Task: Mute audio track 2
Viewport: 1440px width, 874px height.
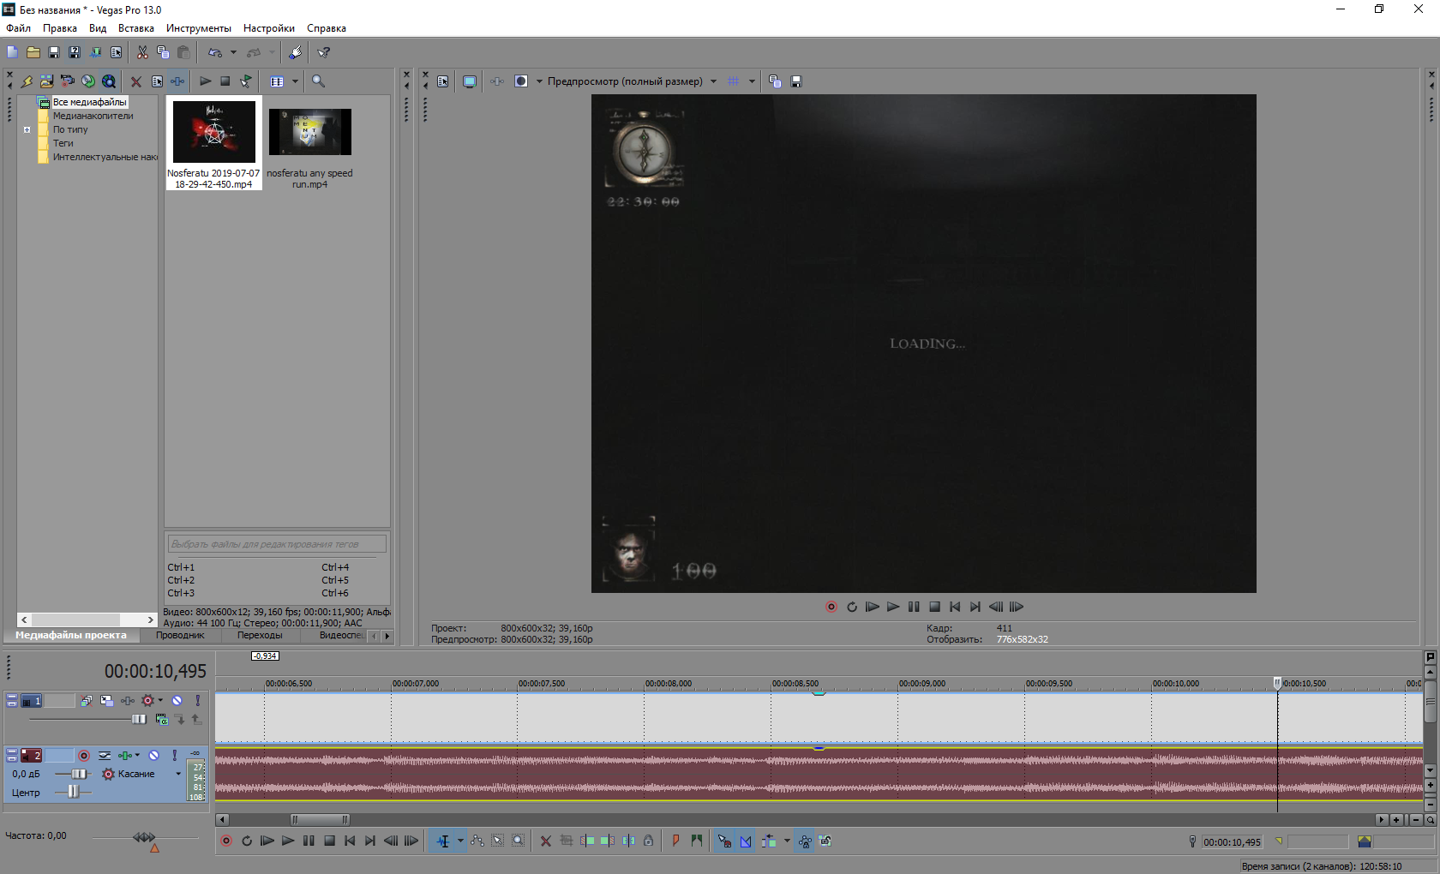Action: [x=154, y=756]
